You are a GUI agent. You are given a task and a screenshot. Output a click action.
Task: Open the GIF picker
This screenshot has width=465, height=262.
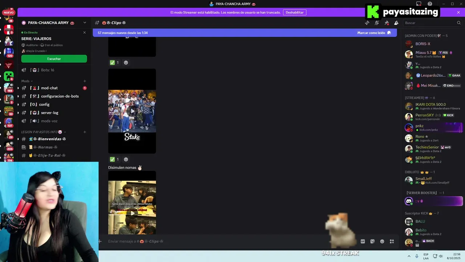pos(363,241)
